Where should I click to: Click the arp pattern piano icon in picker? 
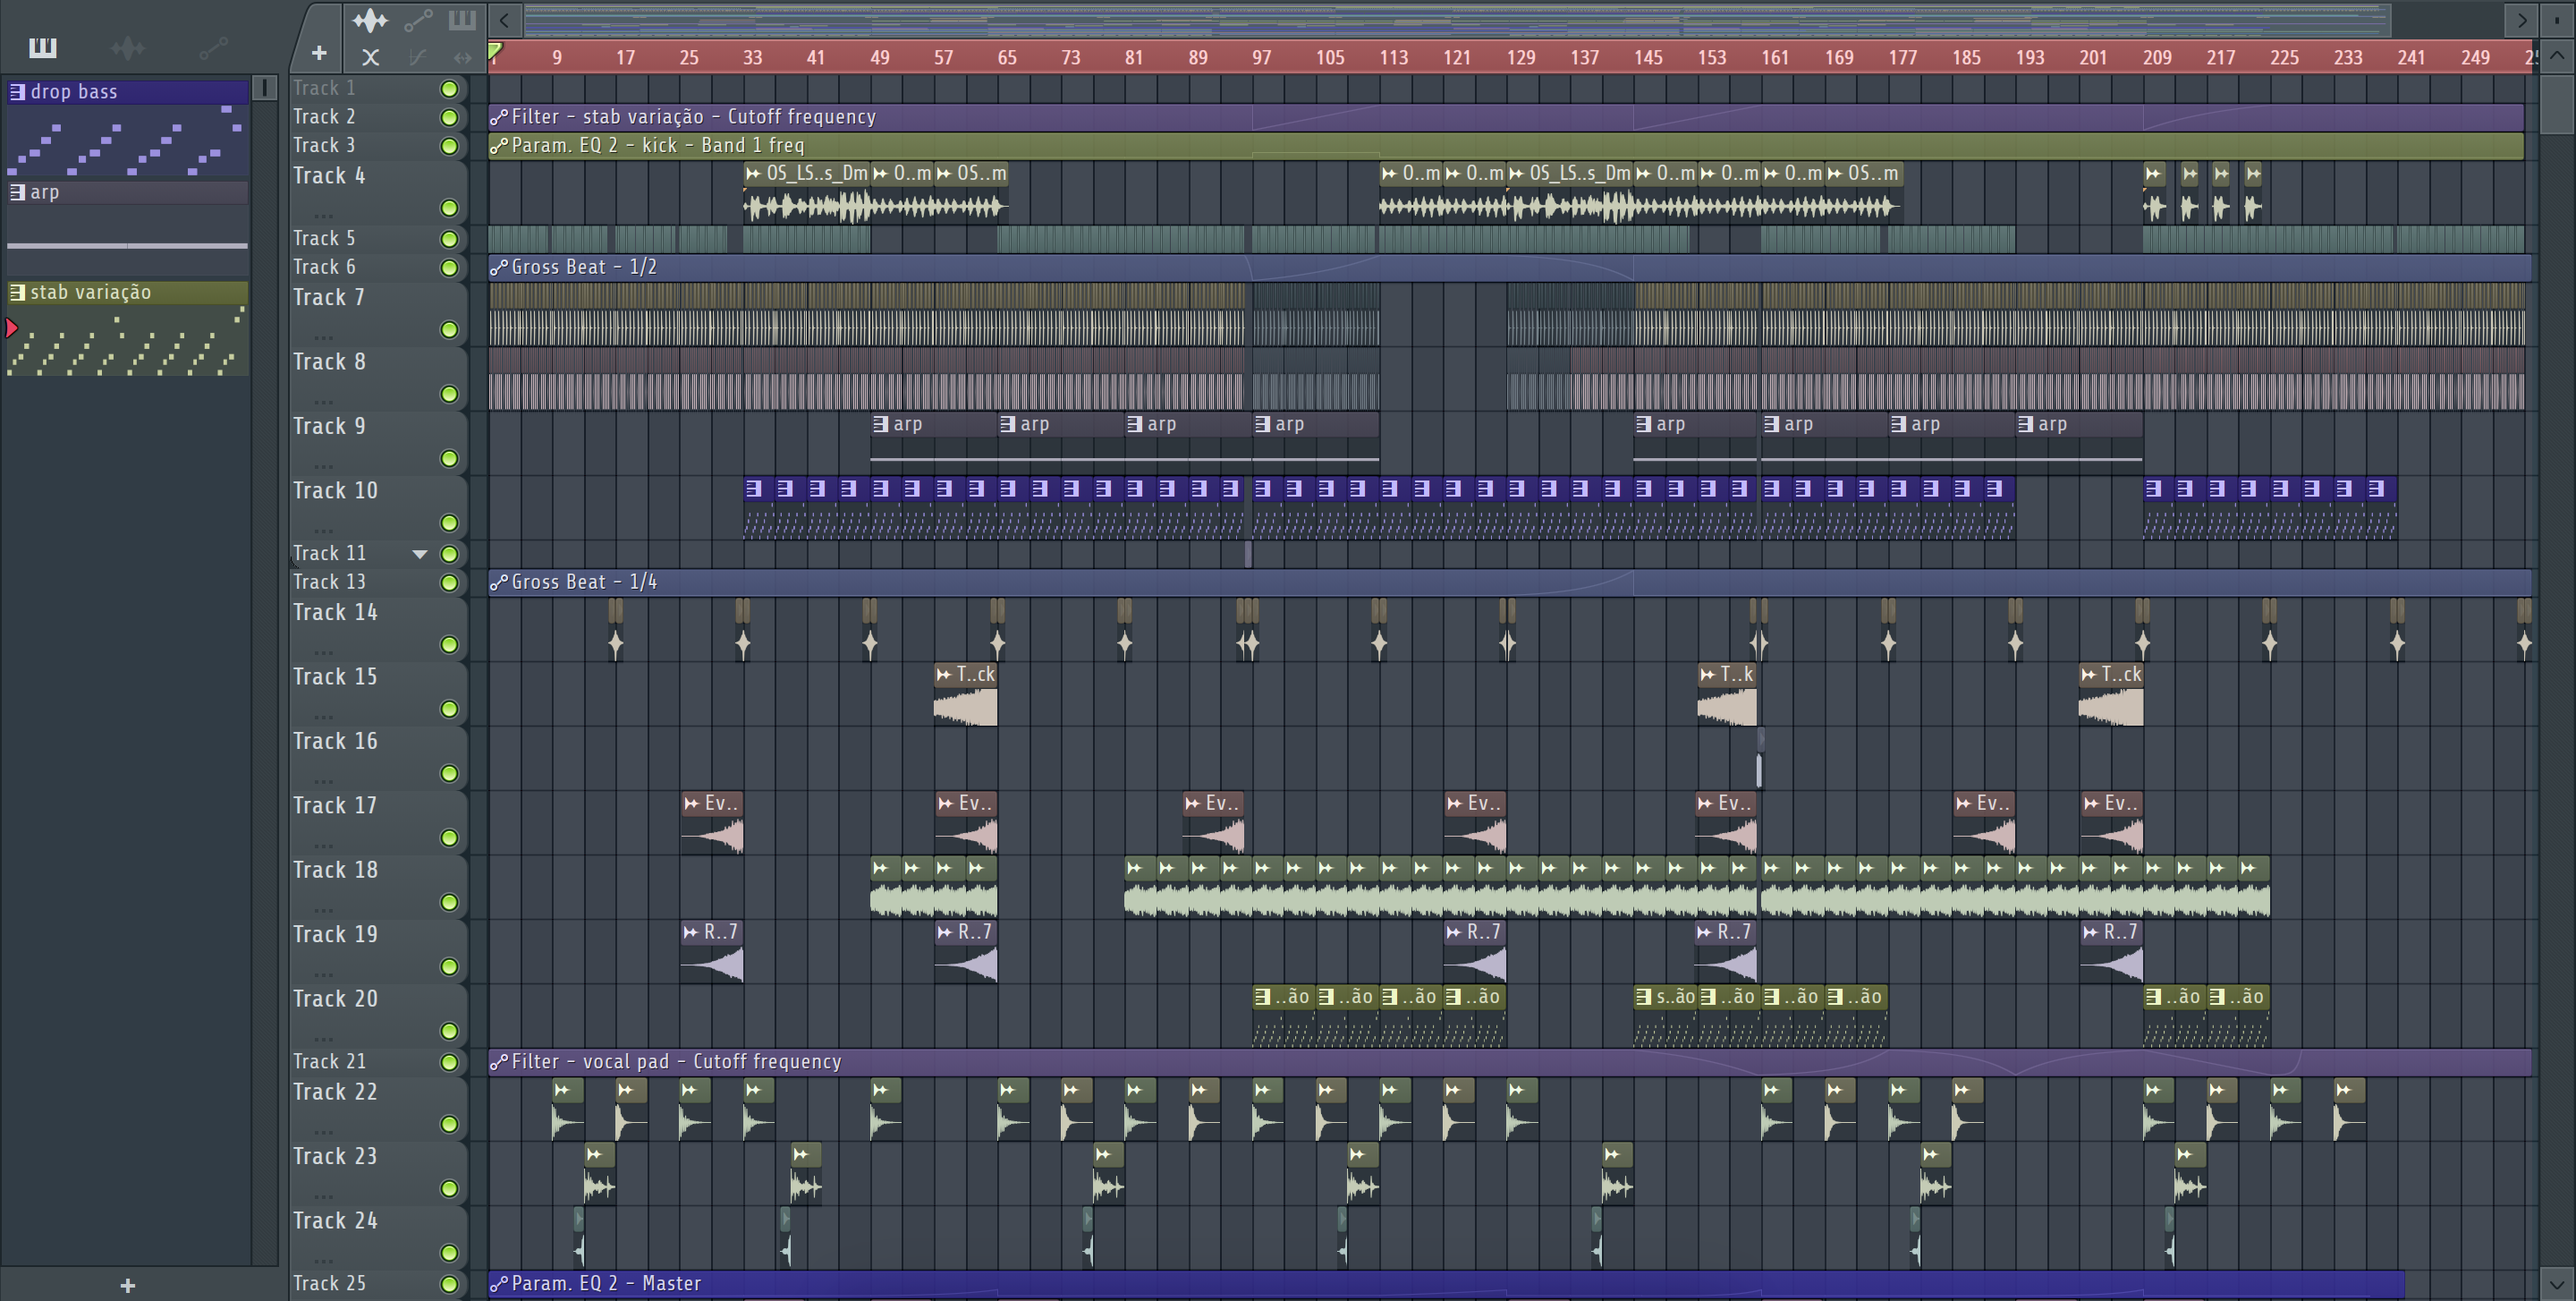[17, 192]
